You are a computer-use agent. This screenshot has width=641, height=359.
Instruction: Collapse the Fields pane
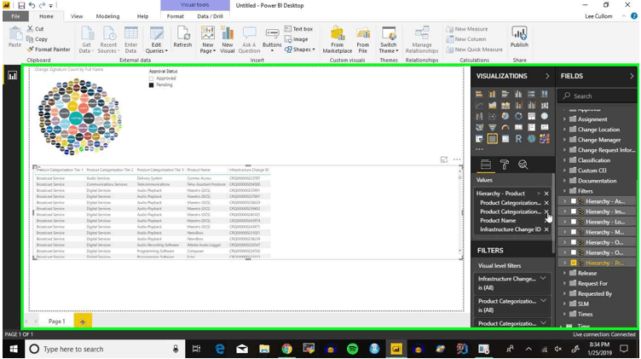(632, 76)
